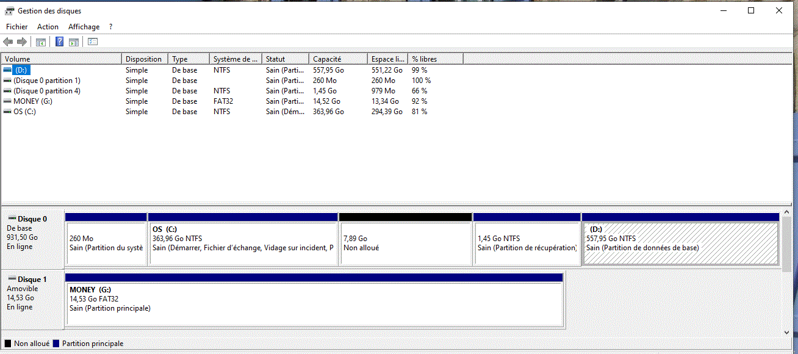Image resolution: width=798 pixels, height=354 pixels.
Task: Minimize the Gestion des disques window
Action: (723, 10)
